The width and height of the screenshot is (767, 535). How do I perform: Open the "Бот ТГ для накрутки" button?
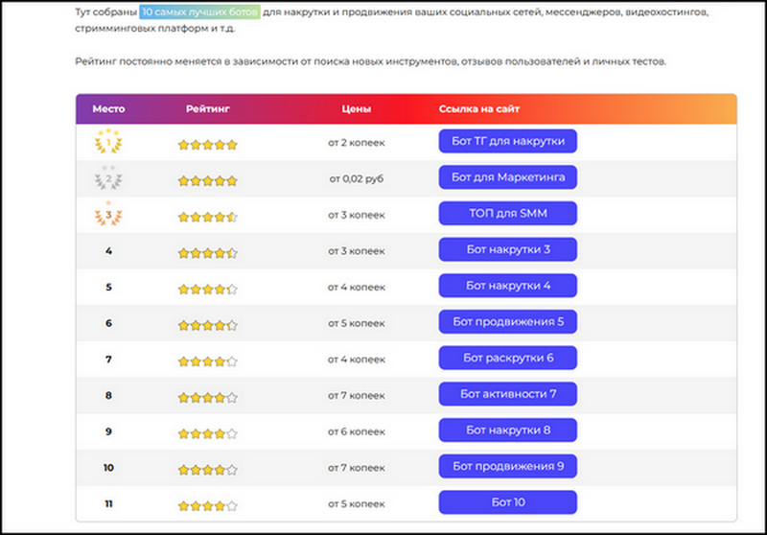click(x=507, y=141)
